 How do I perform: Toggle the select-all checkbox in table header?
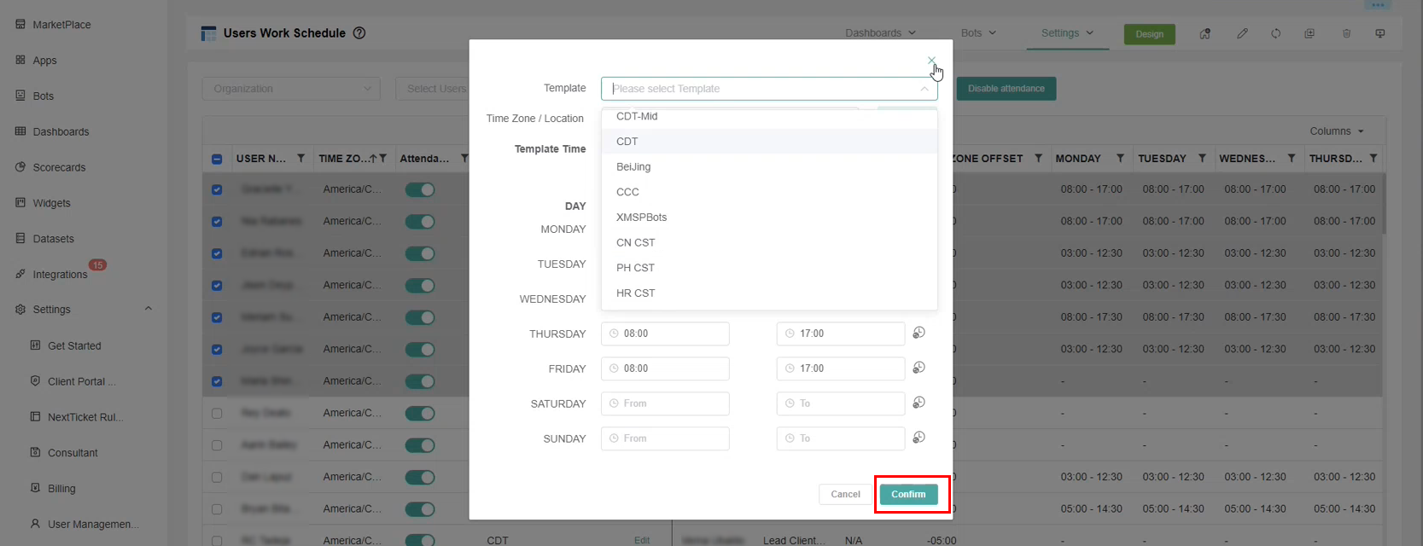click(x=217, y=160)
